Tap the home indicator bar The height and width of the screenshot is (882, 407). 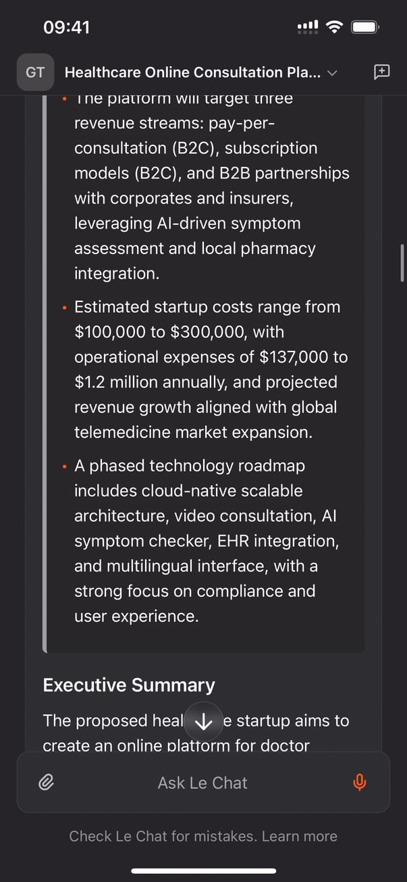pos(203,871)
